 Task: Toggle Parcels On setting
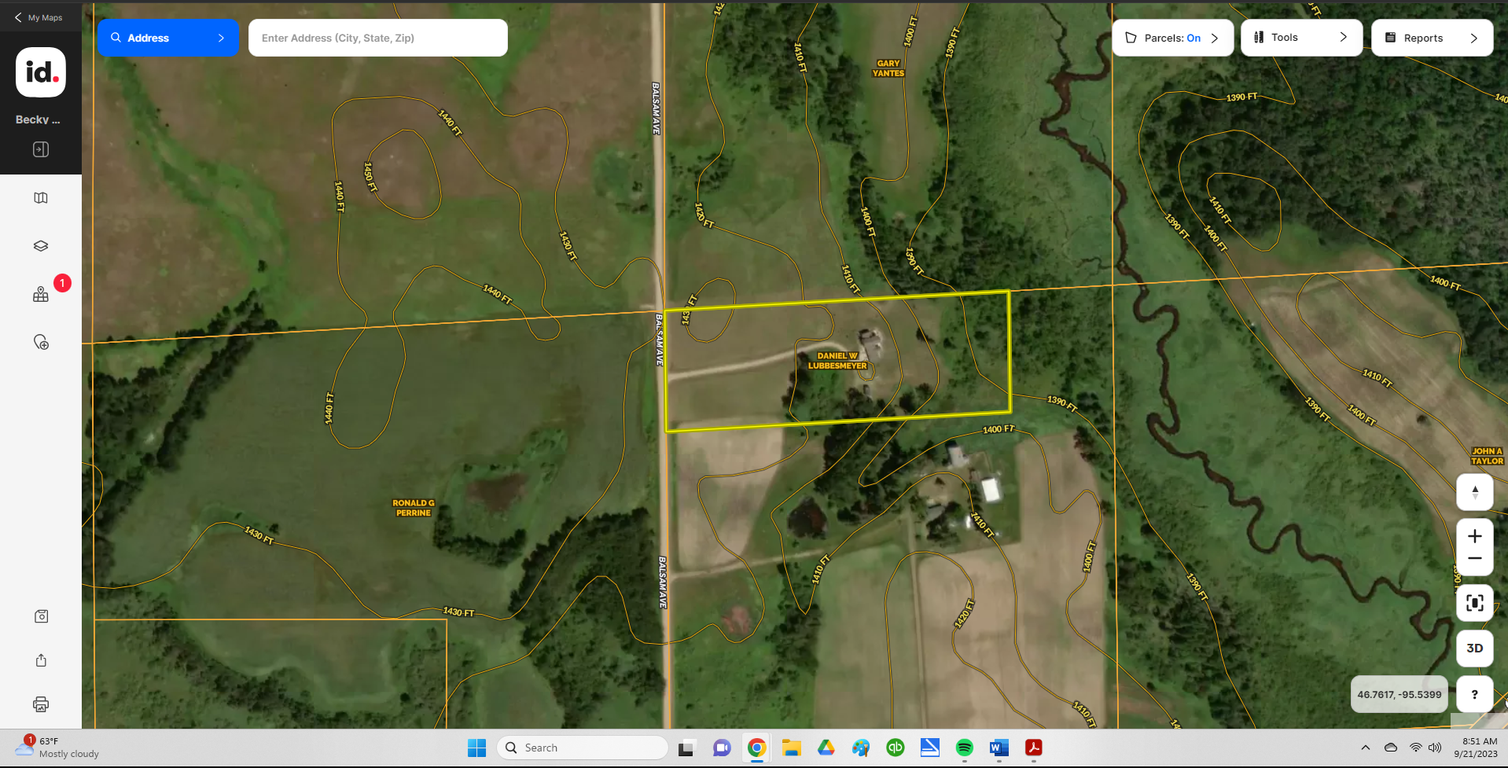pyautogui.click(x=1171, y=38)
